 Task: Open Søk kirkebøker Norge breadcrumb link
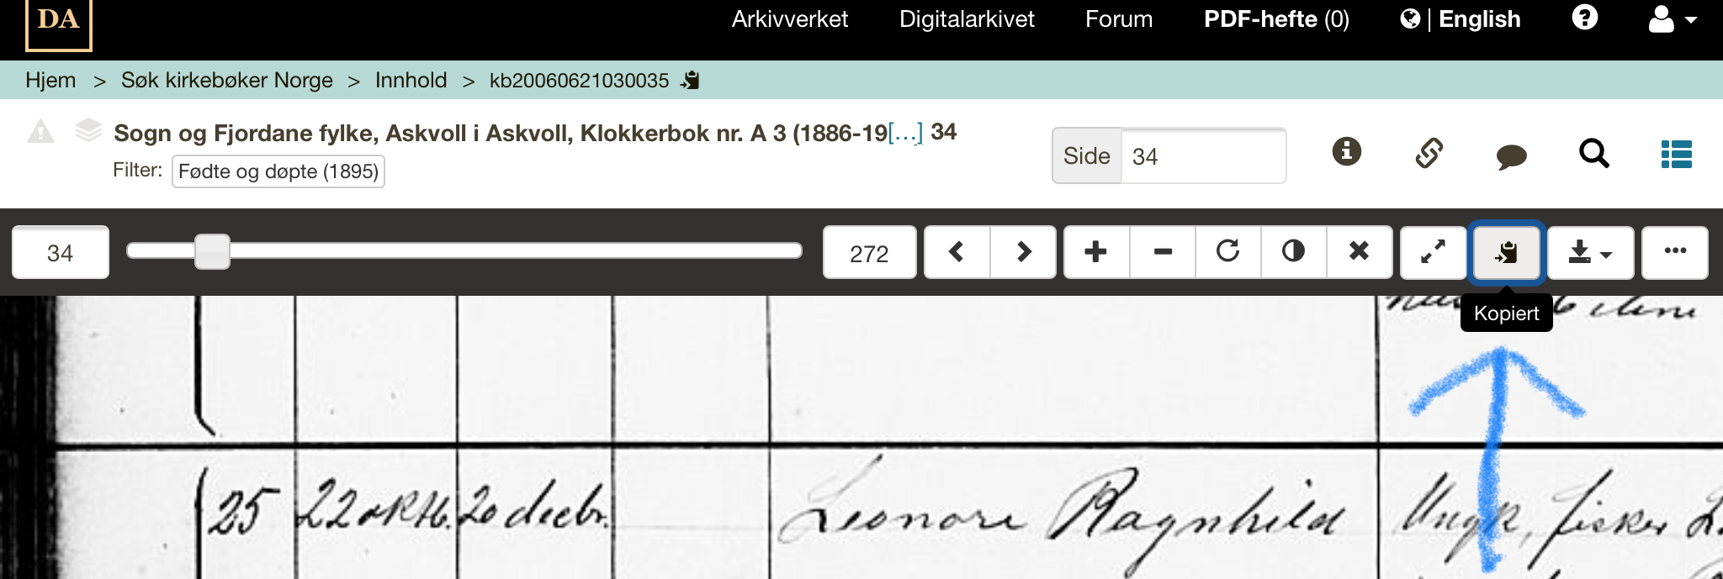pos(227,80)
